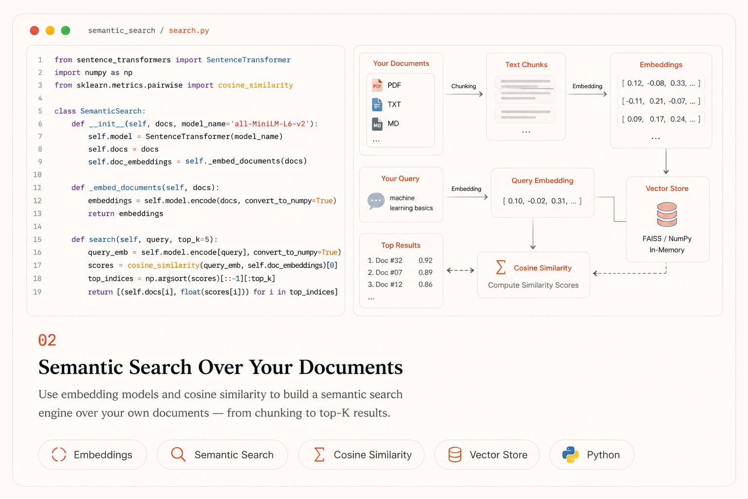Viewport: 748px width, 499px height.
Task: Click model name 'all-MiniLM-L6-v2' string
Action: coord(270,124)
